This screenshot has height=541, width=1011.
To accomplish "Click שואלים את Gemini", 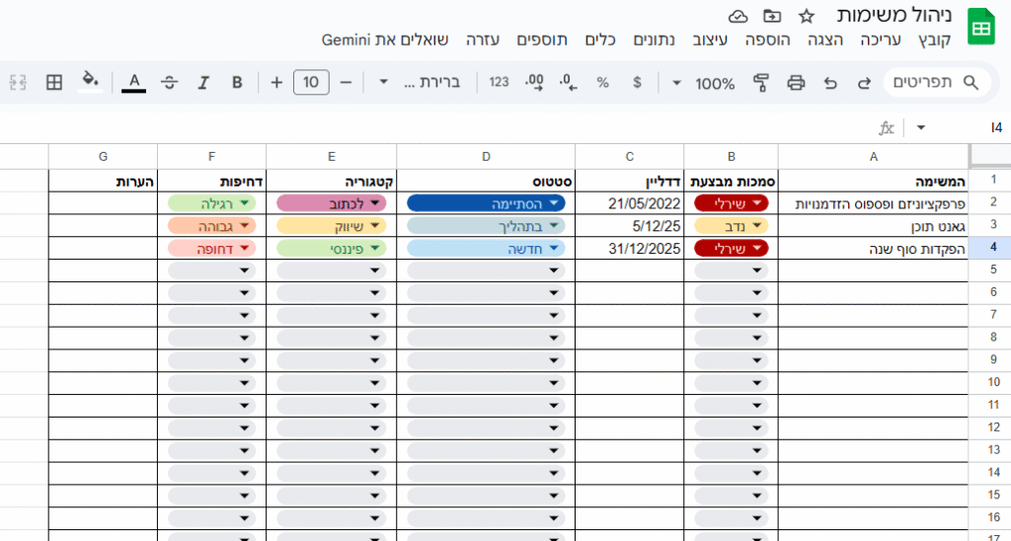I will click(385, 39).
